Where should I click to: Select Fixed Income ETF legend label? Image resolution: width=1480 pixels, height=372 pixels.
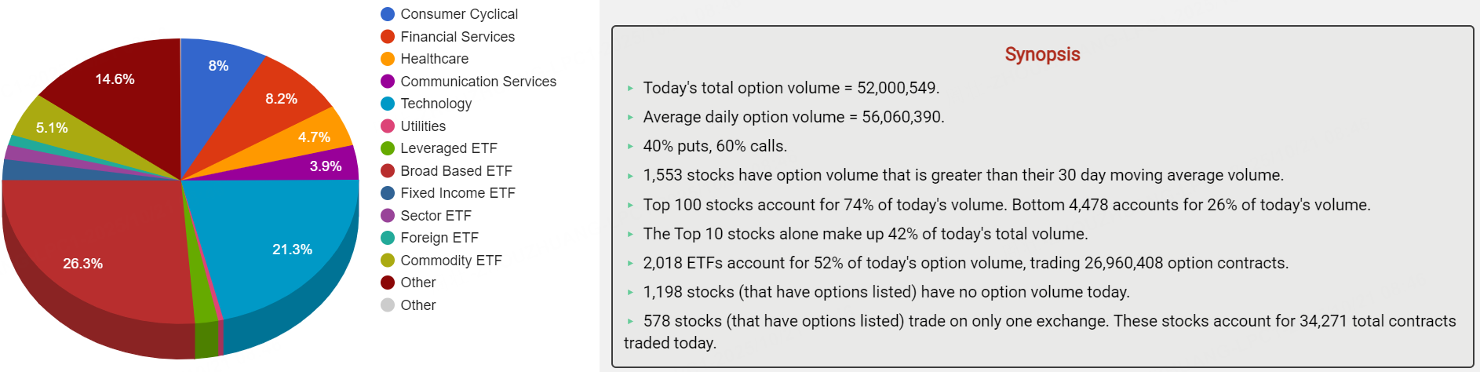457,193
